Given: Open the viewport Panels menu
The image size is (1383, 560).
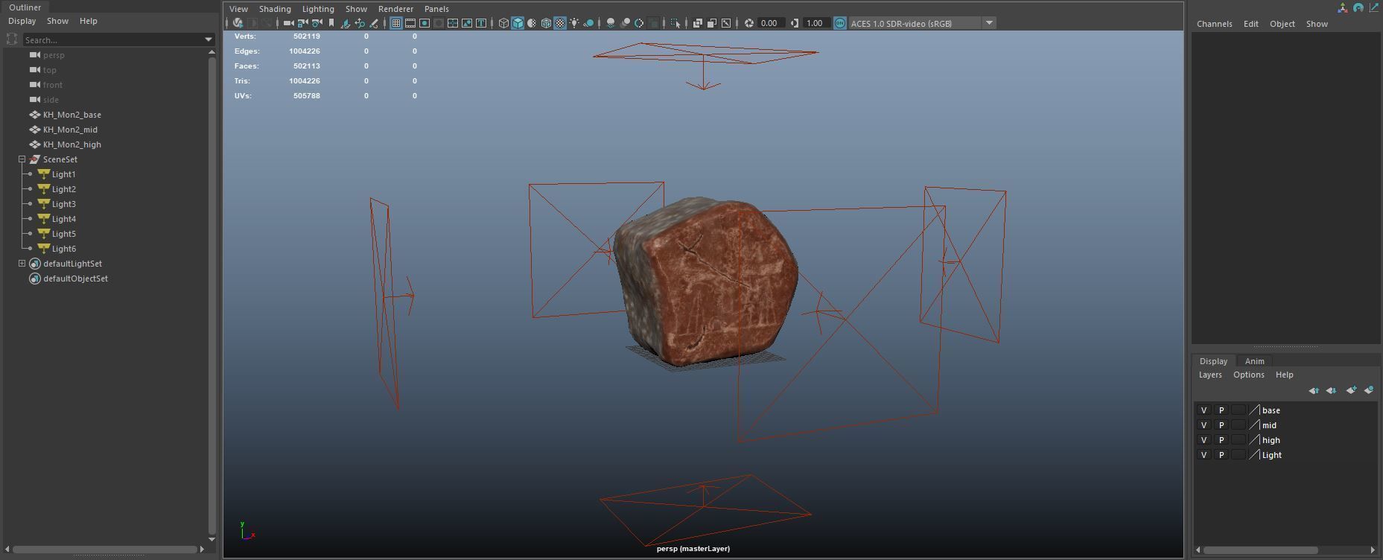Looking at the screenshot, I should (436, 9).
